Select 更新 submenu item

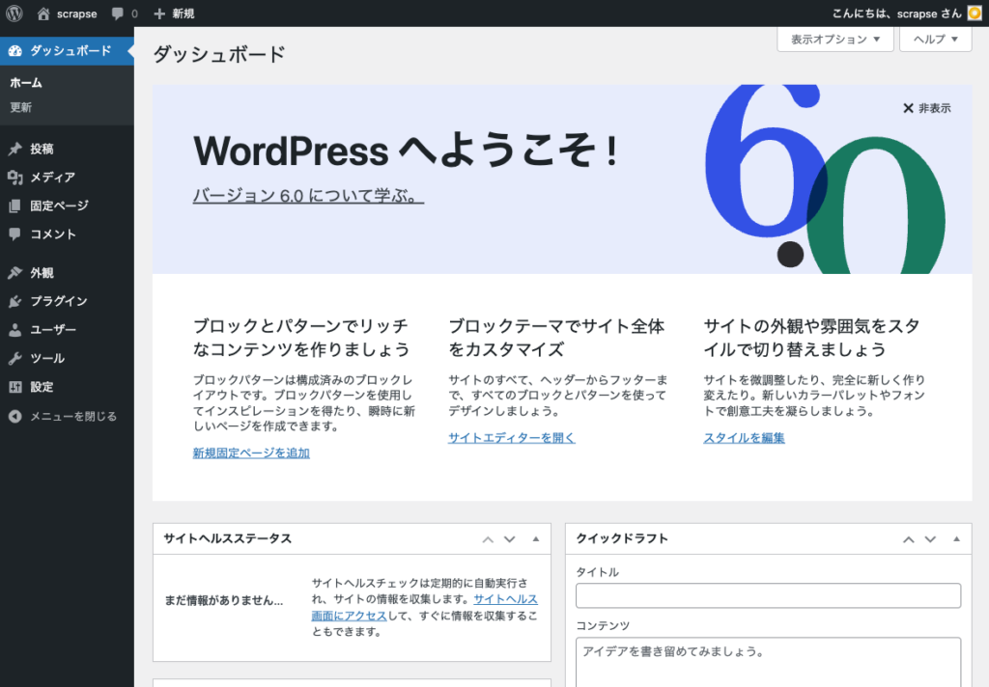[21, 107]
